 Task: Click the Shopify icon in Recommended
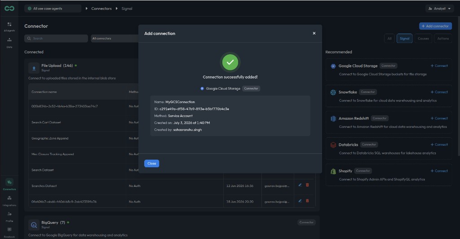(333, 171)
